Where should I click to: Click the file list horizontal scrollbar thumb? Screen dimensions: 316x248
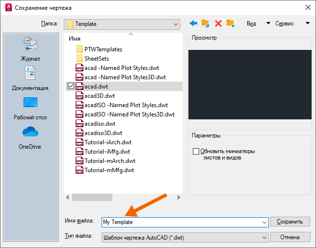point(92,197)
